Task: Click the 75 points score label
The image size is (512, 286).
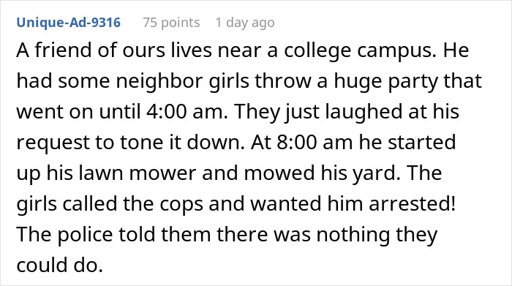Action: coord(171,23)
